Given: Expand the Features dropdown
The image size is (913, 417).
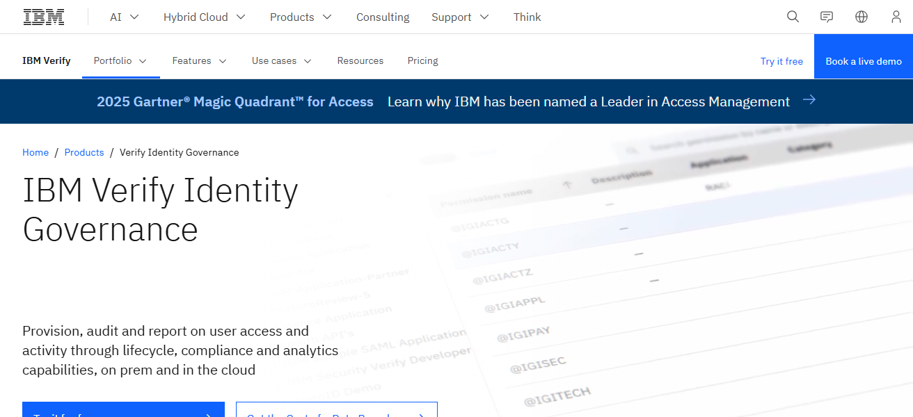Looking at the screenshot, I should (199, 60).
